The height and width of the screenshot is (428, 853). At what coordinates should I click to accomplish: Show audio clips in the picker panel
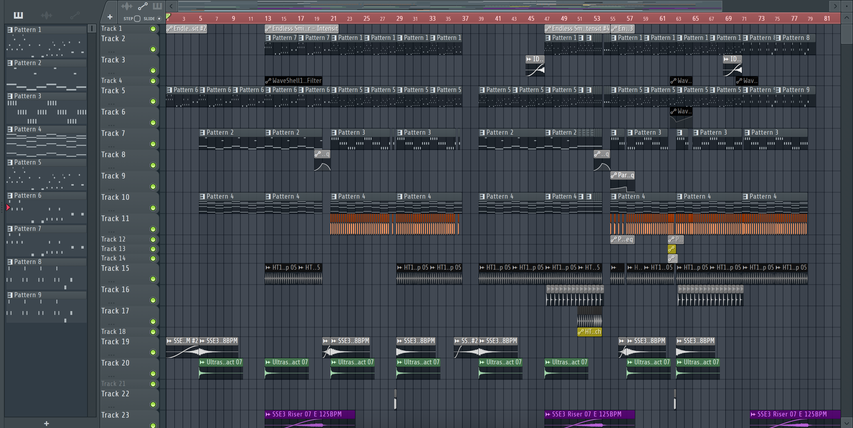coord(46,15)
